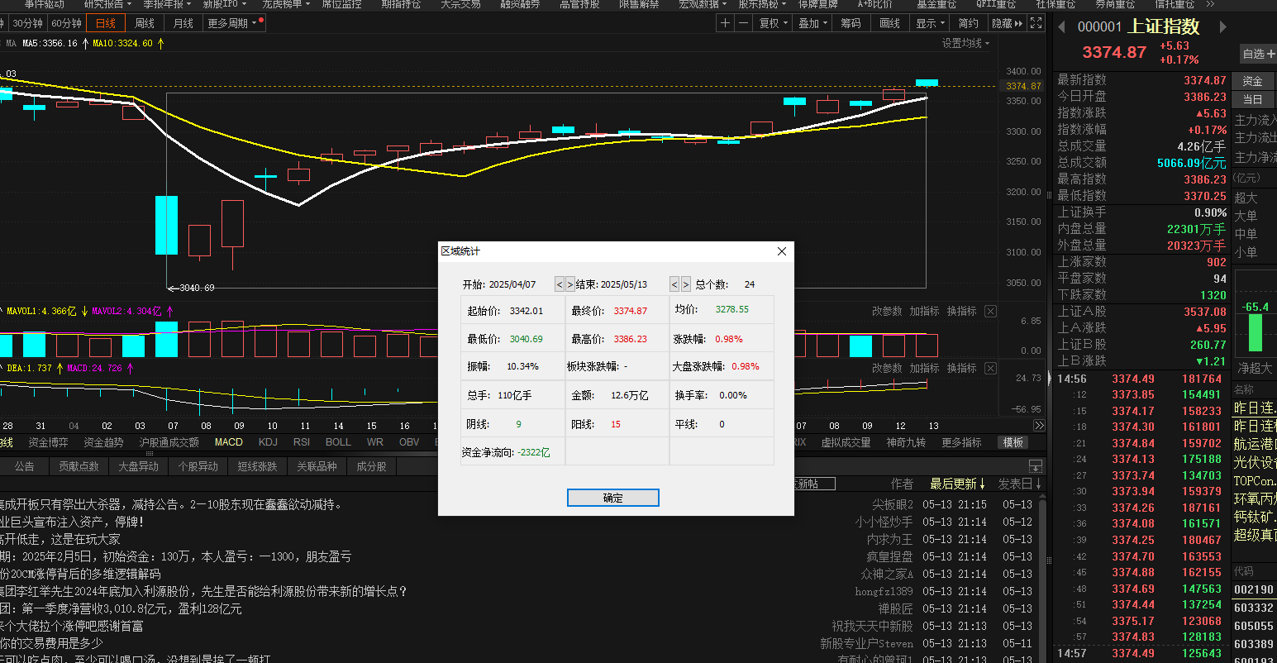Screen dimensions: 1277x663
Task: Click the 筹码 toolbar button
Action: pos(851,23)
